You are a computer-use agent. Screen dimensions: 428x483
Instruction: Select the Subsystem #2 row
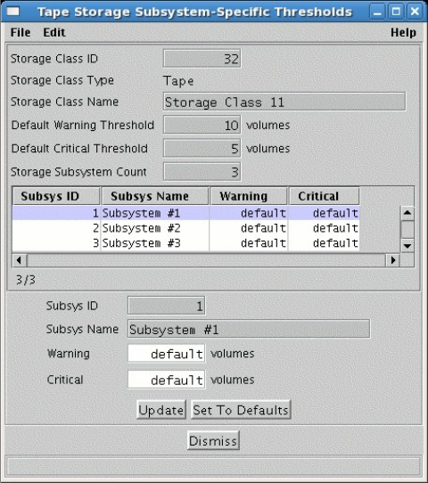[x=185, y=228]
